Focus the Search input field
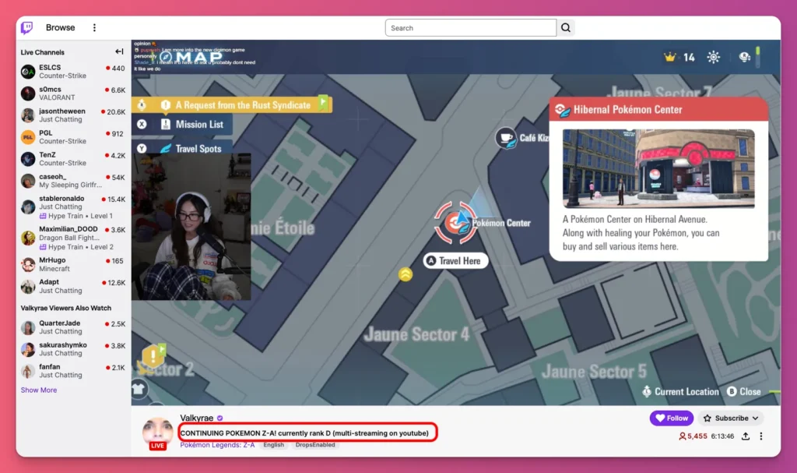Viewport: 797px width, 473px height. [470, 28]
